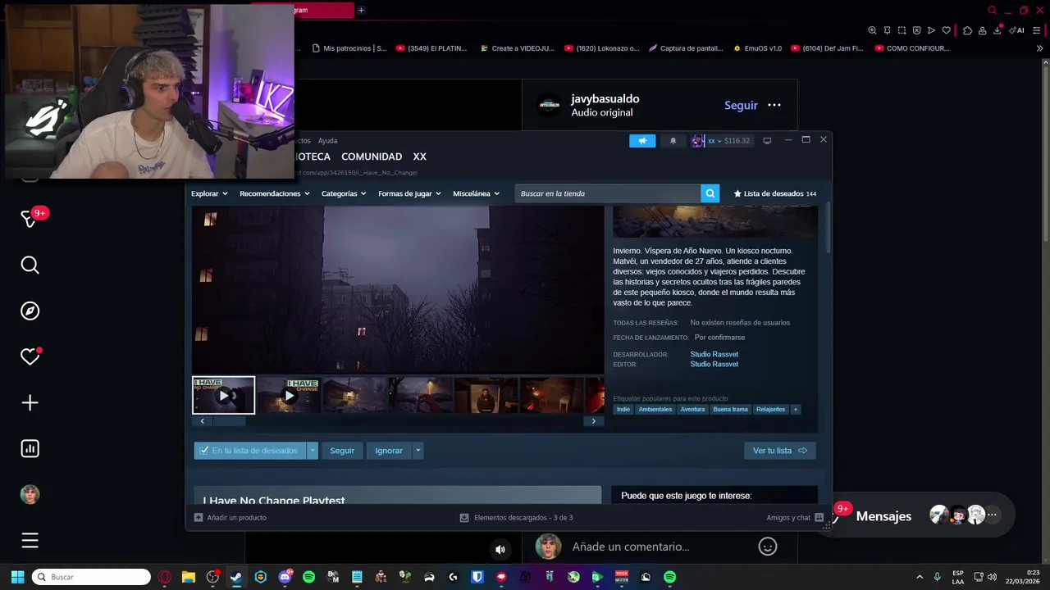Click the Relajantes tag
The height and width of the screenshot is (590, 1050).
[x=770, y=409]
